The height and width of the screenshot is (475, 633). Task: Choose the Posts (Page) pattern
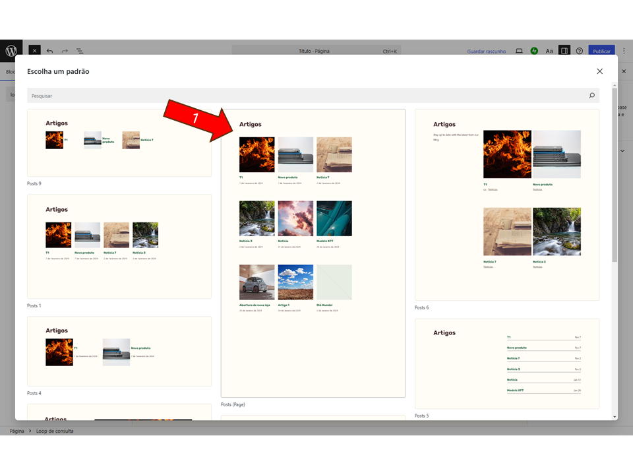click(313, 253)
